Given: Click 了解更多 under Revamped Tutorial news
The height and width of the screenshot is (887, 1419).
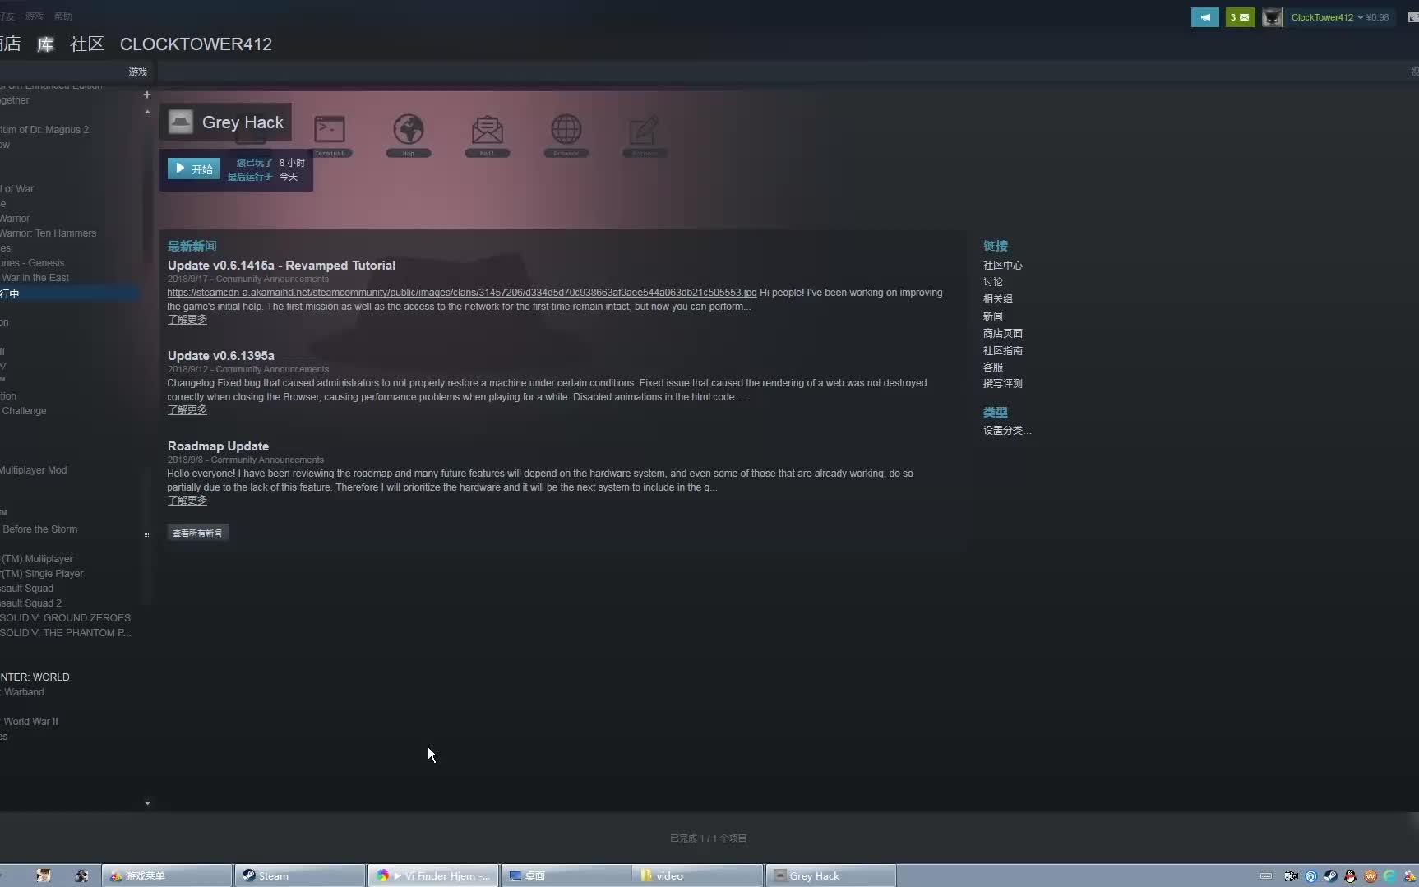Looking at the screenshot, I should pos(187,320).
